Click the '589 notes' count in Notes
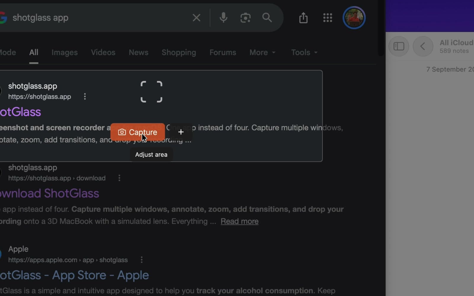Image resolution: width=474 pixels, height=296 pixels. pyautogui.click(x=454, y=51)
